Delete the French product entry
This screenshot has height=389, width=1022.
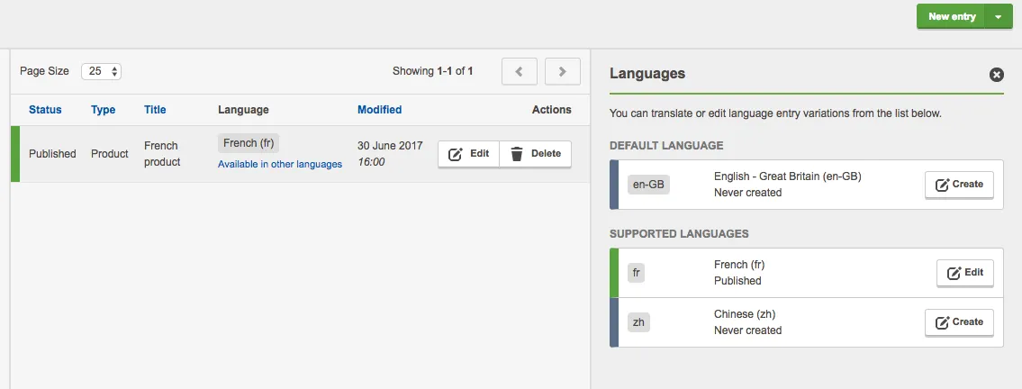click(x=535, y=154)
